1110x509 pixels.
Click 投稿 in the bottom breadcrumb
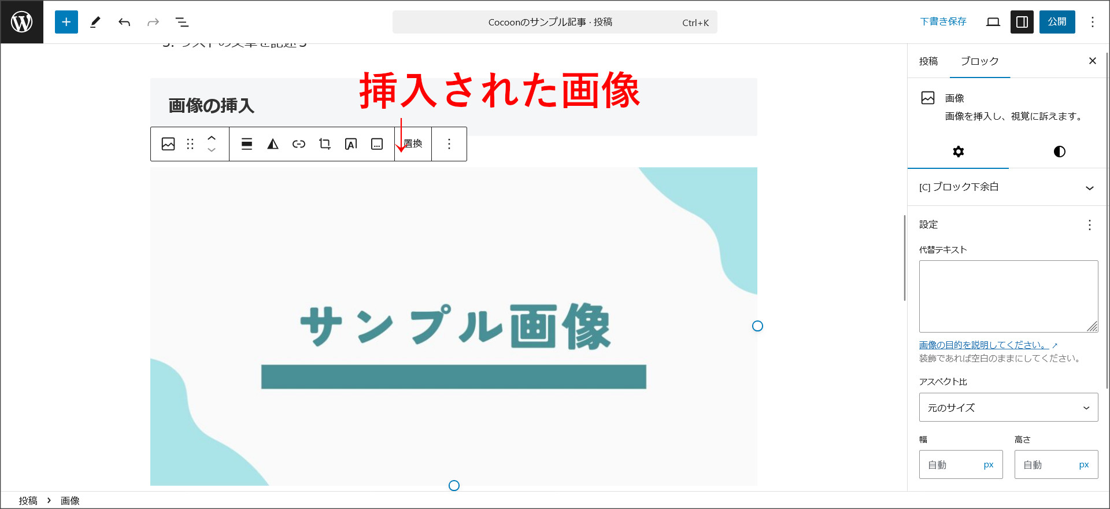click(28, 501)
